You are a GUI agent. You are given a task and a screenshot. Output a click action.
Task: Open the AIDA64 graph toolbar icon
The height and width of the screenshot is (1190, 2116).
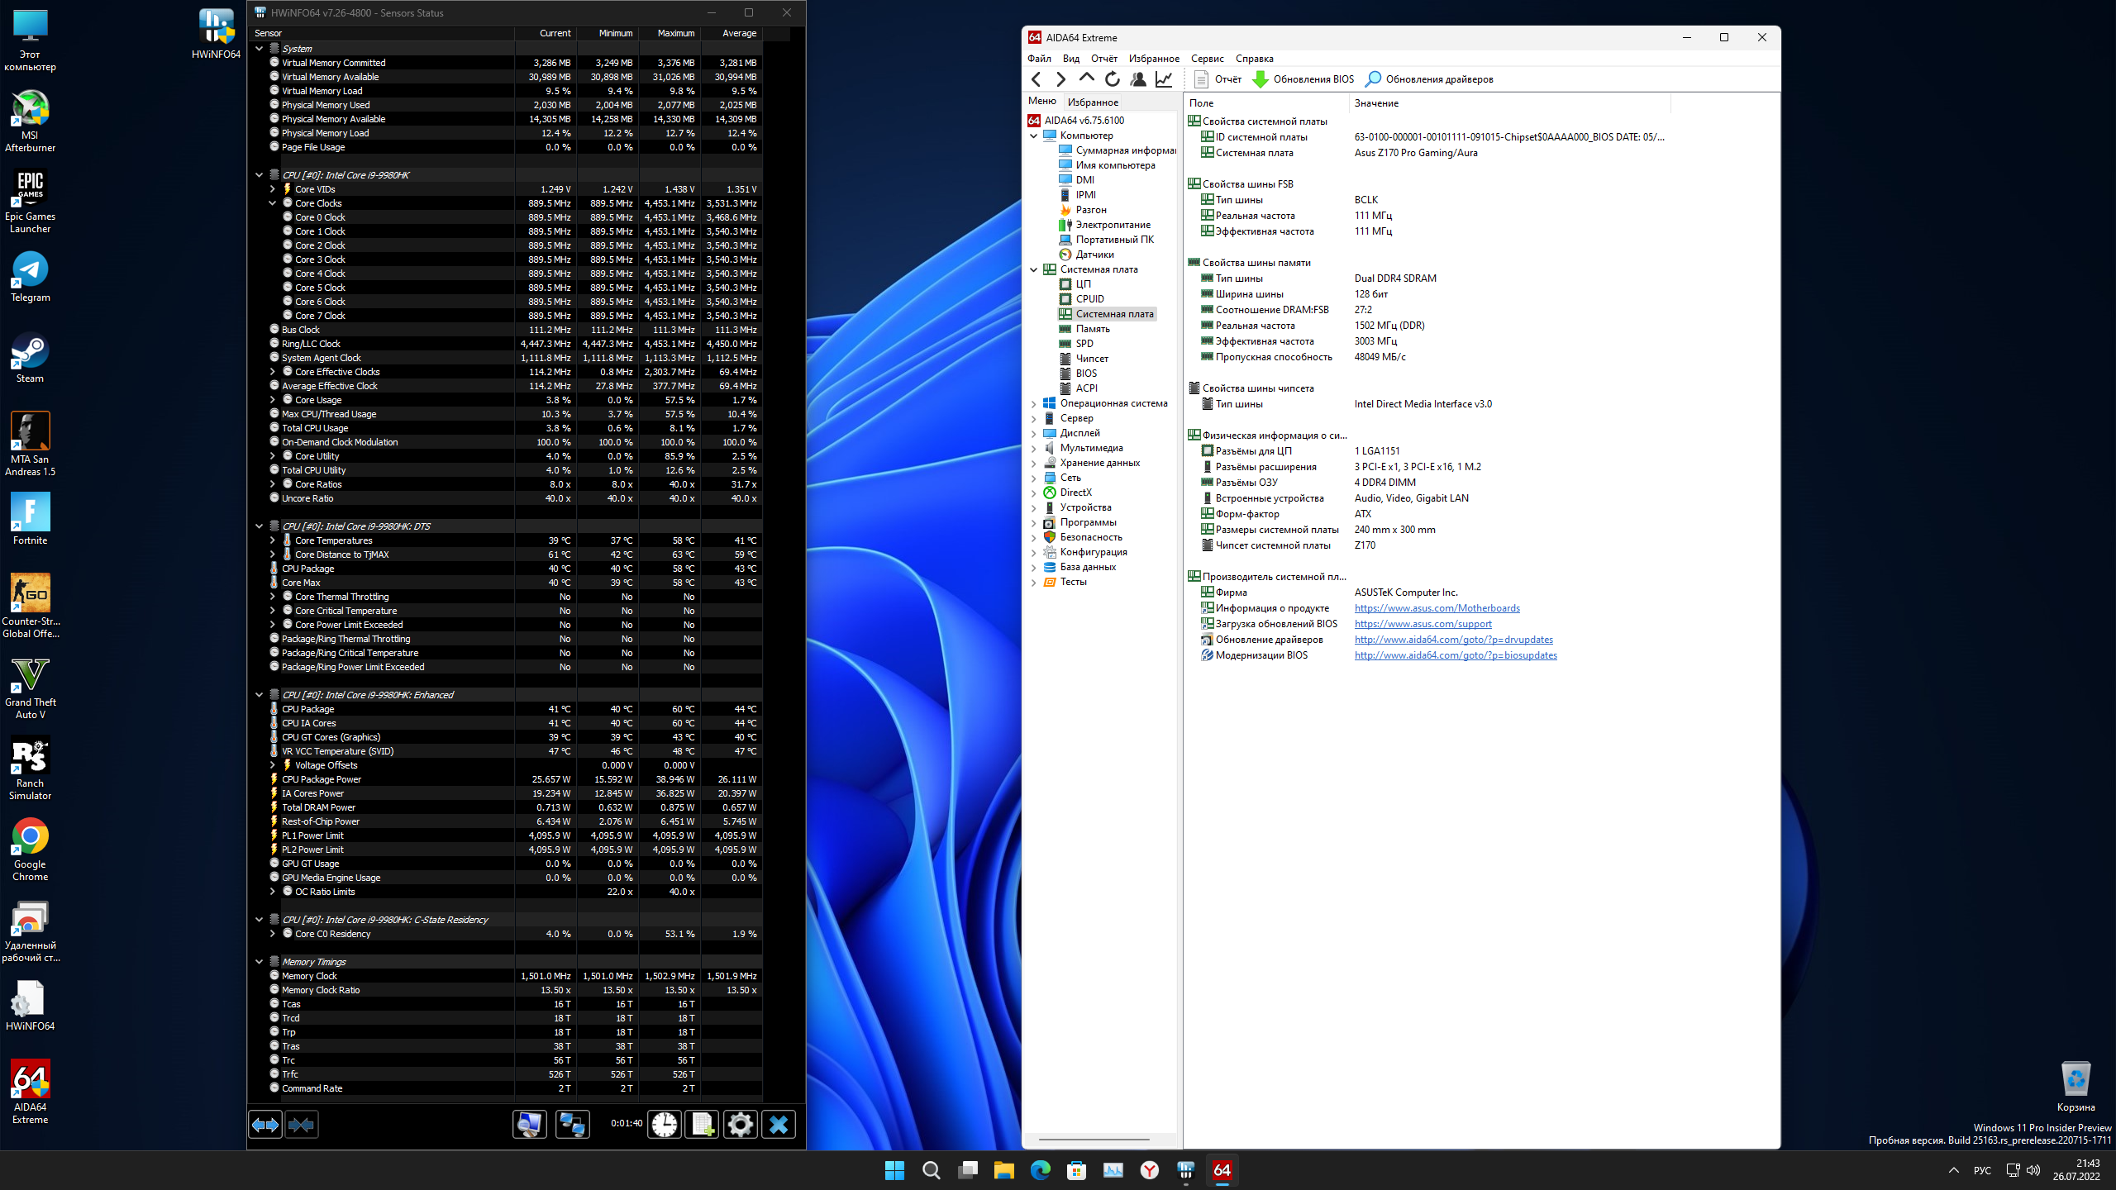tap(1164, 79)
